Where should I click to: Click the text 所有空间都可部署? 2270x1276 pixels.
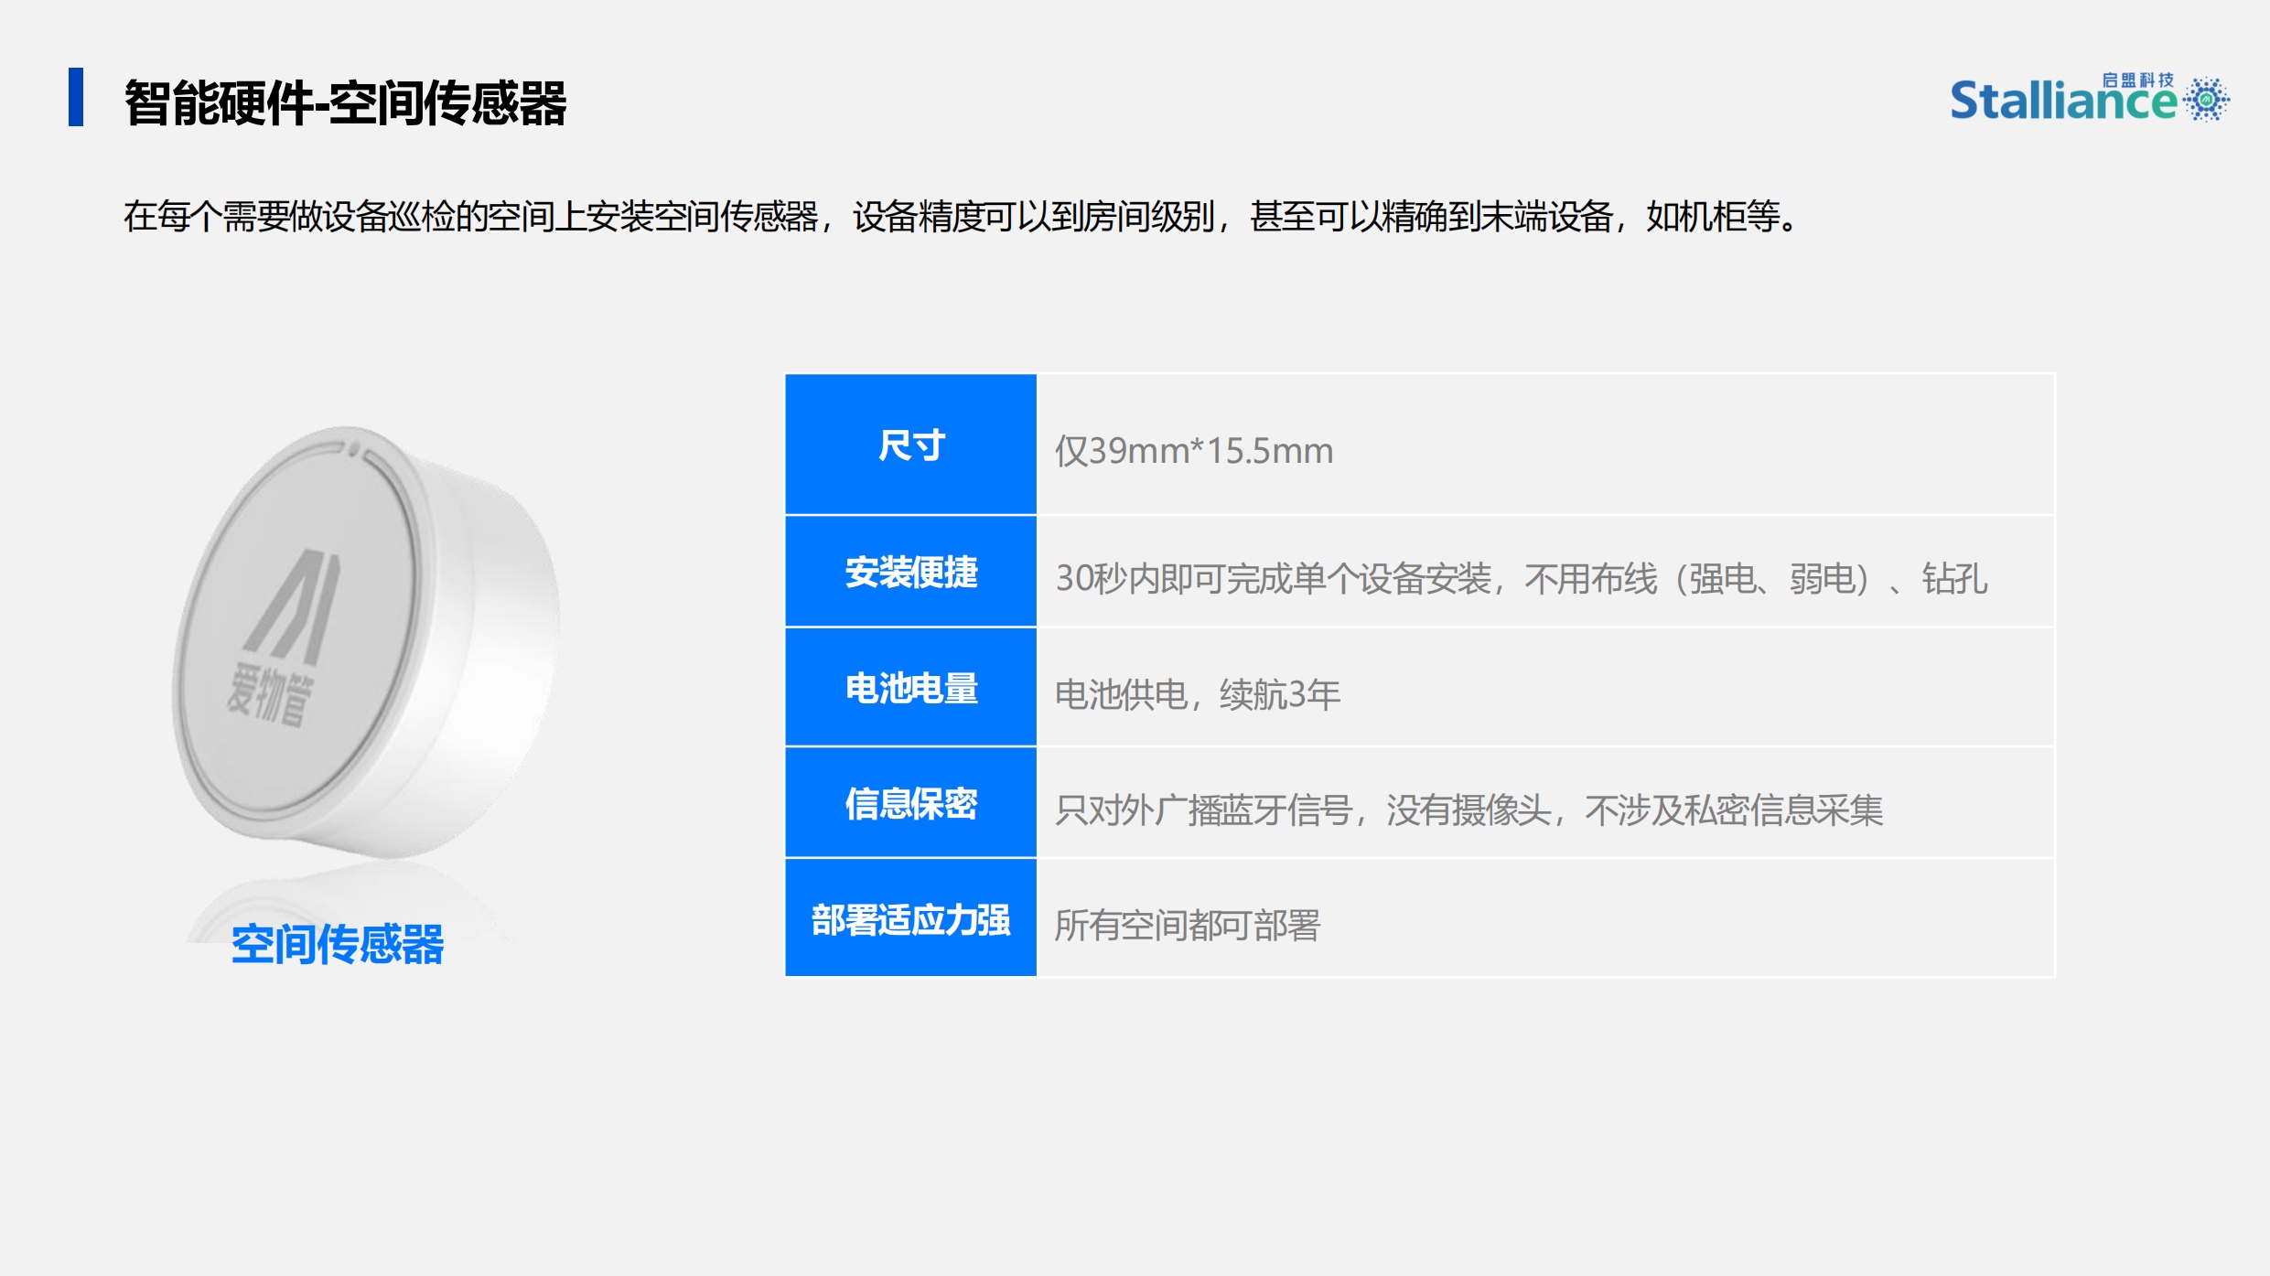point(1188,926)
